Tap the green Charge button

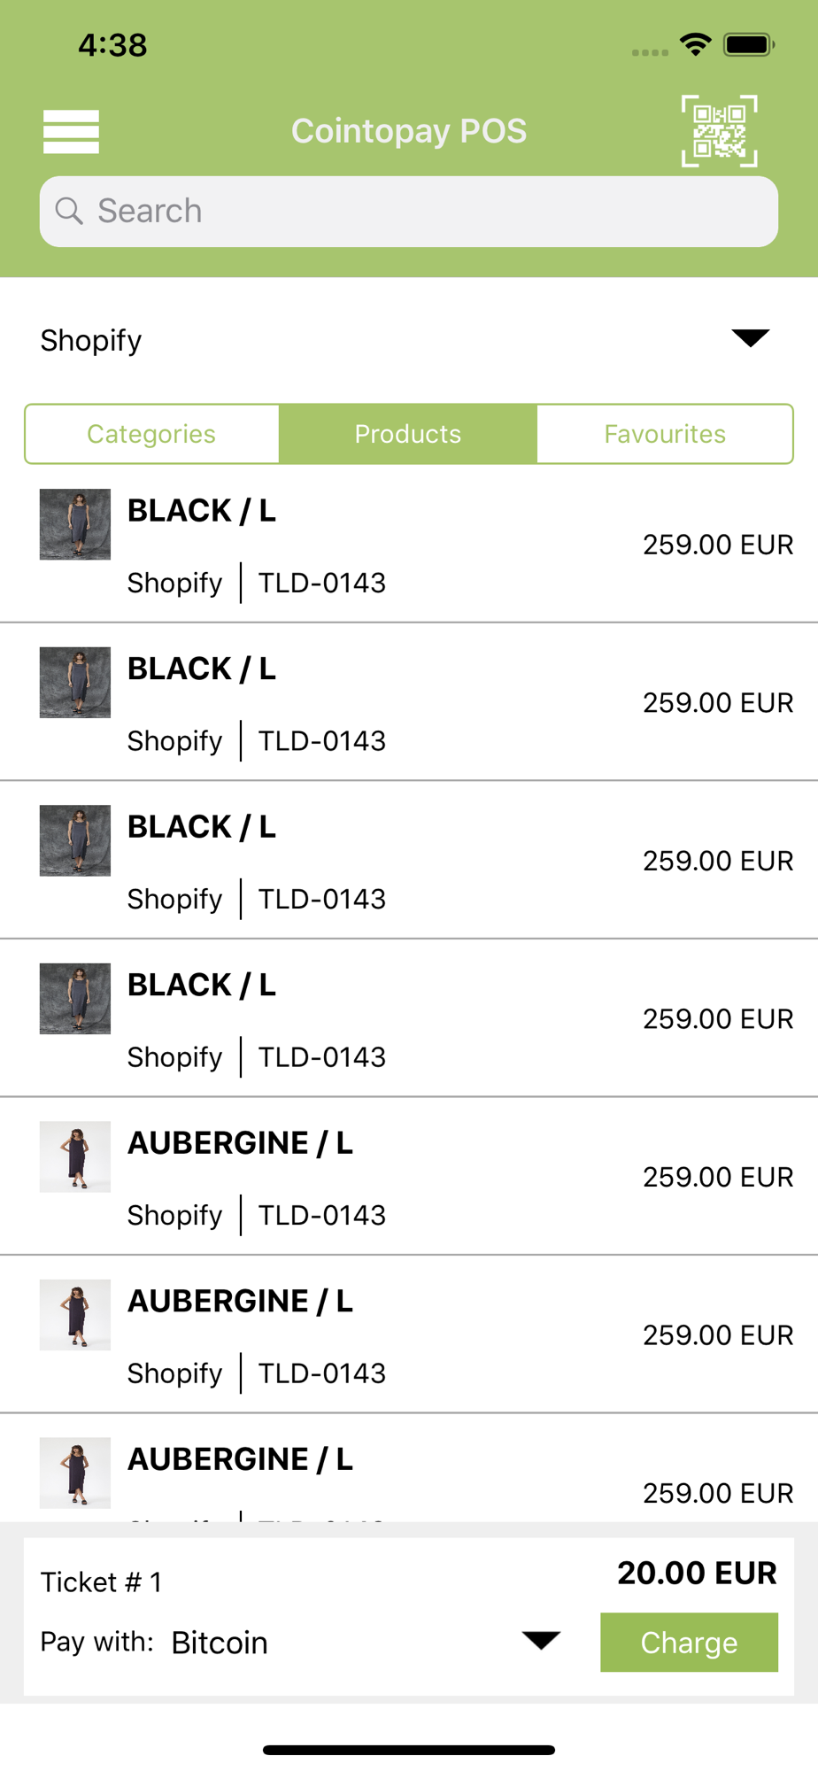(x=689, y=1643)
